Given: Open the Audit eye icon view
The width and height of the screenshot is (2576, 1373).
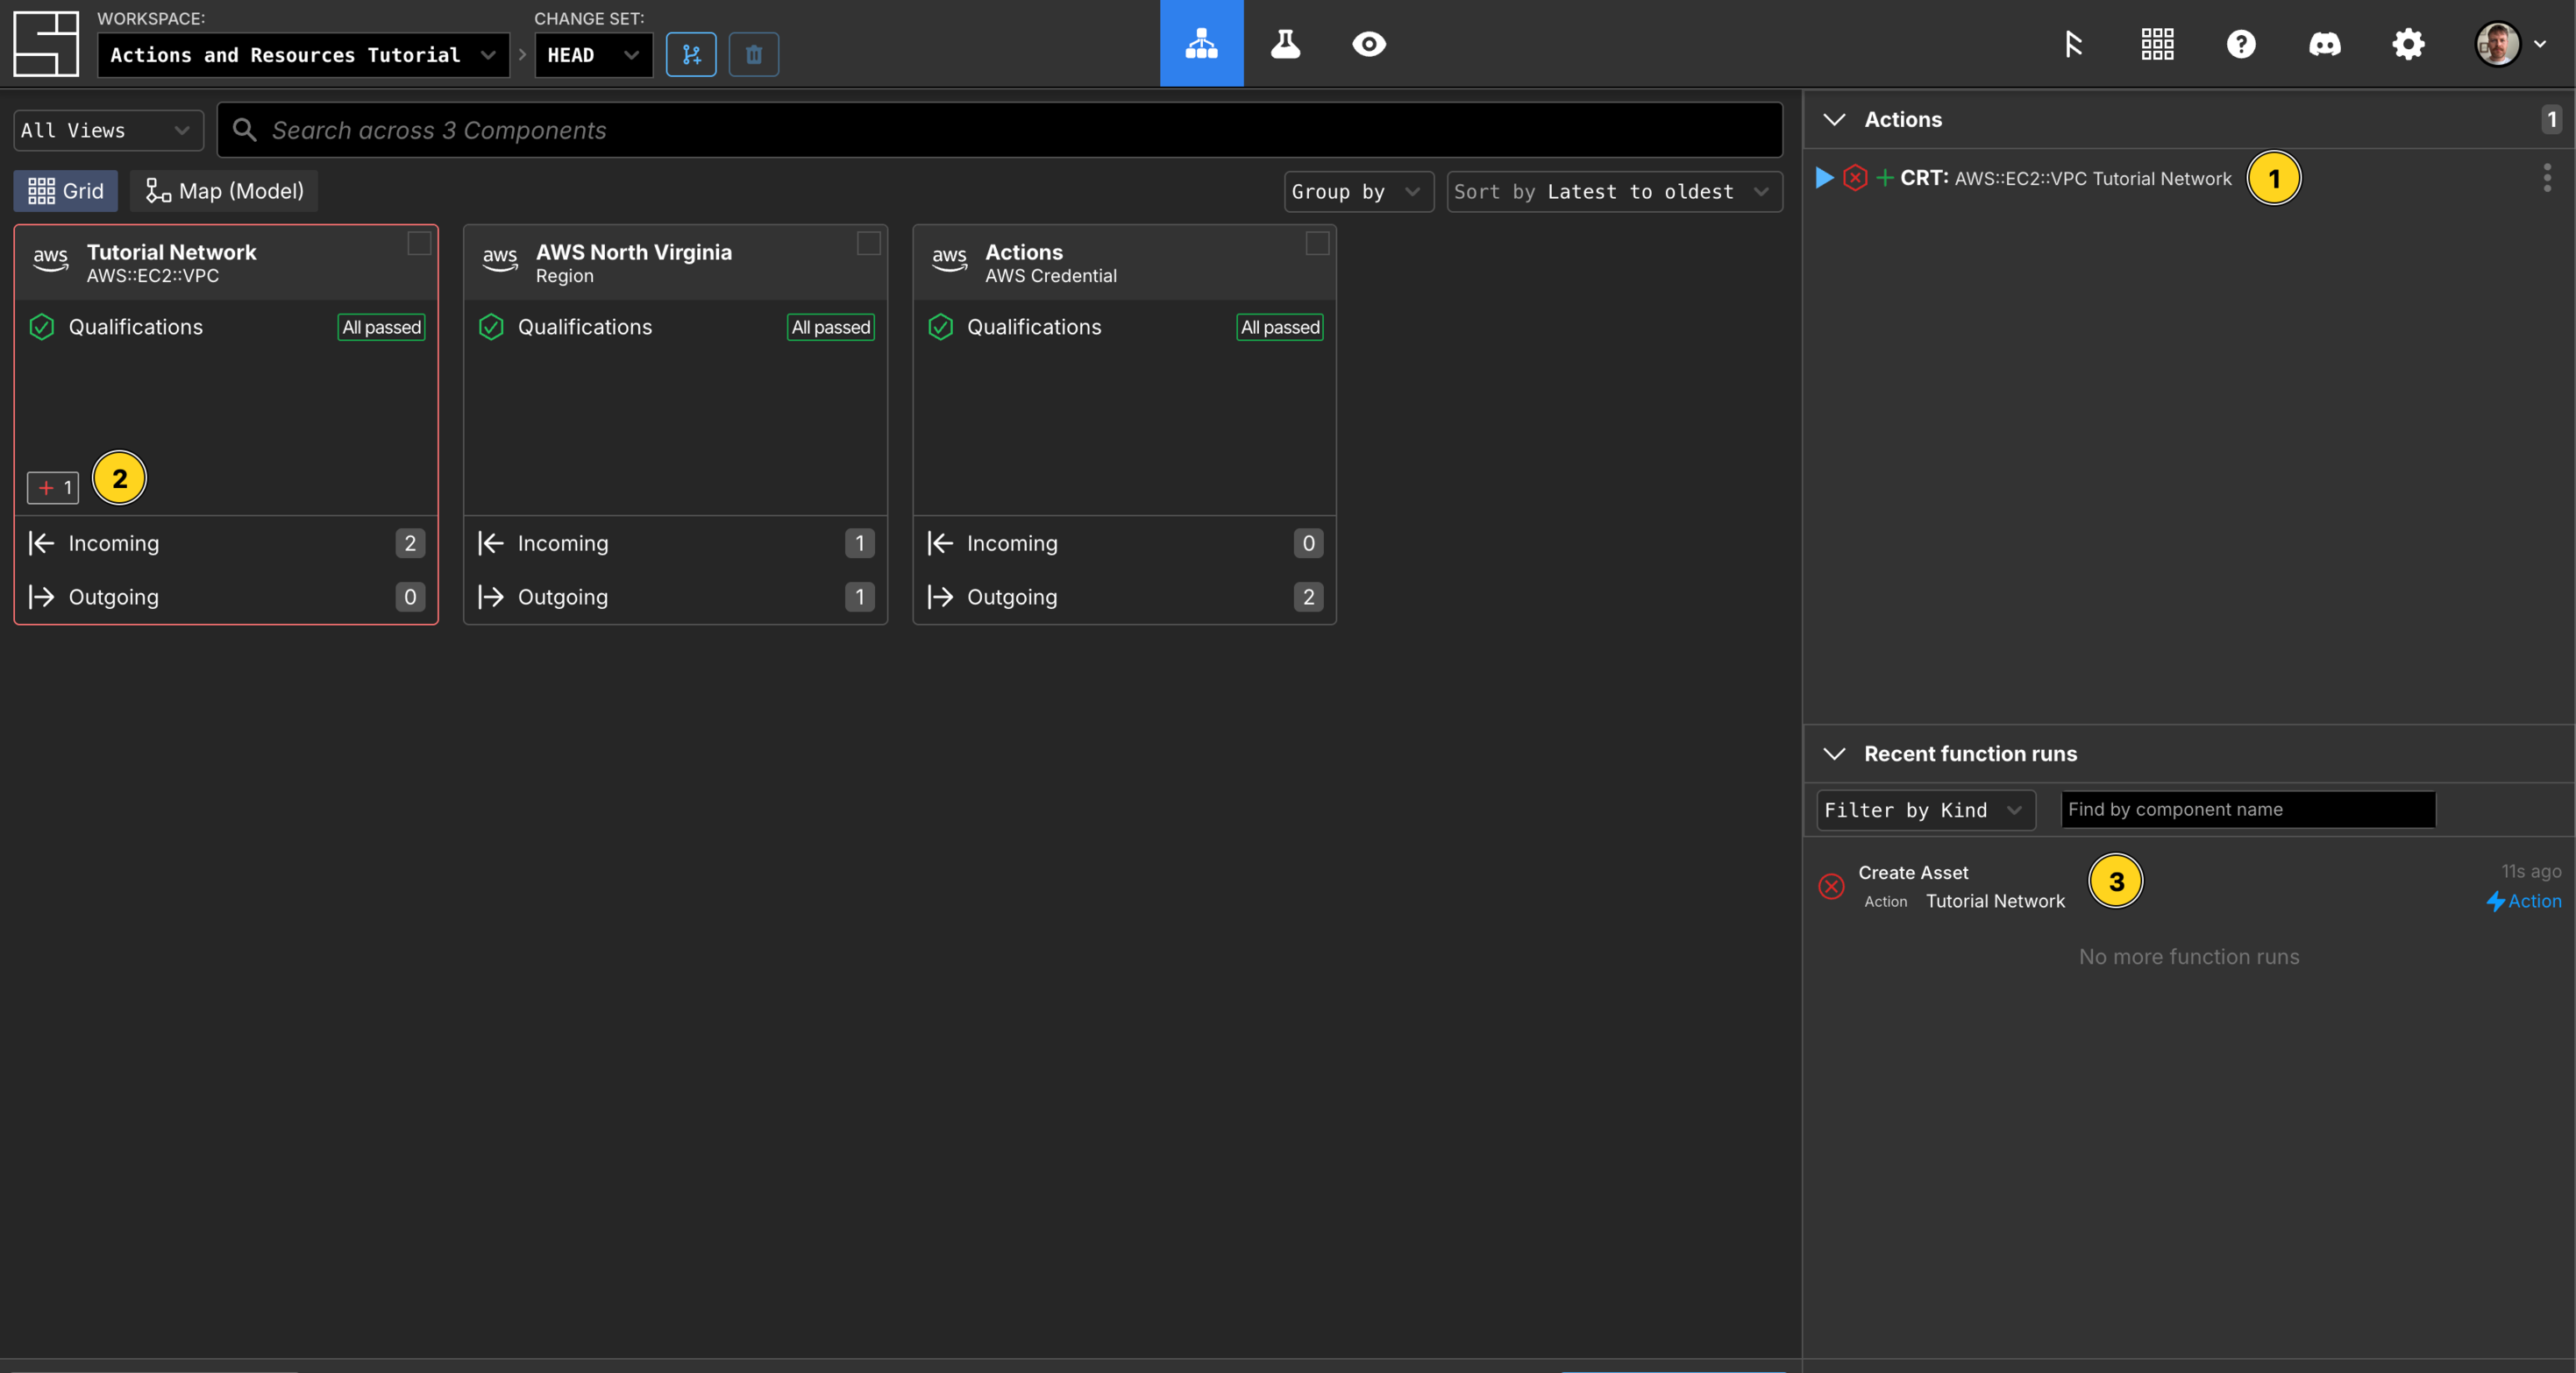Looking at the screenshot, I should (1369, 43).
